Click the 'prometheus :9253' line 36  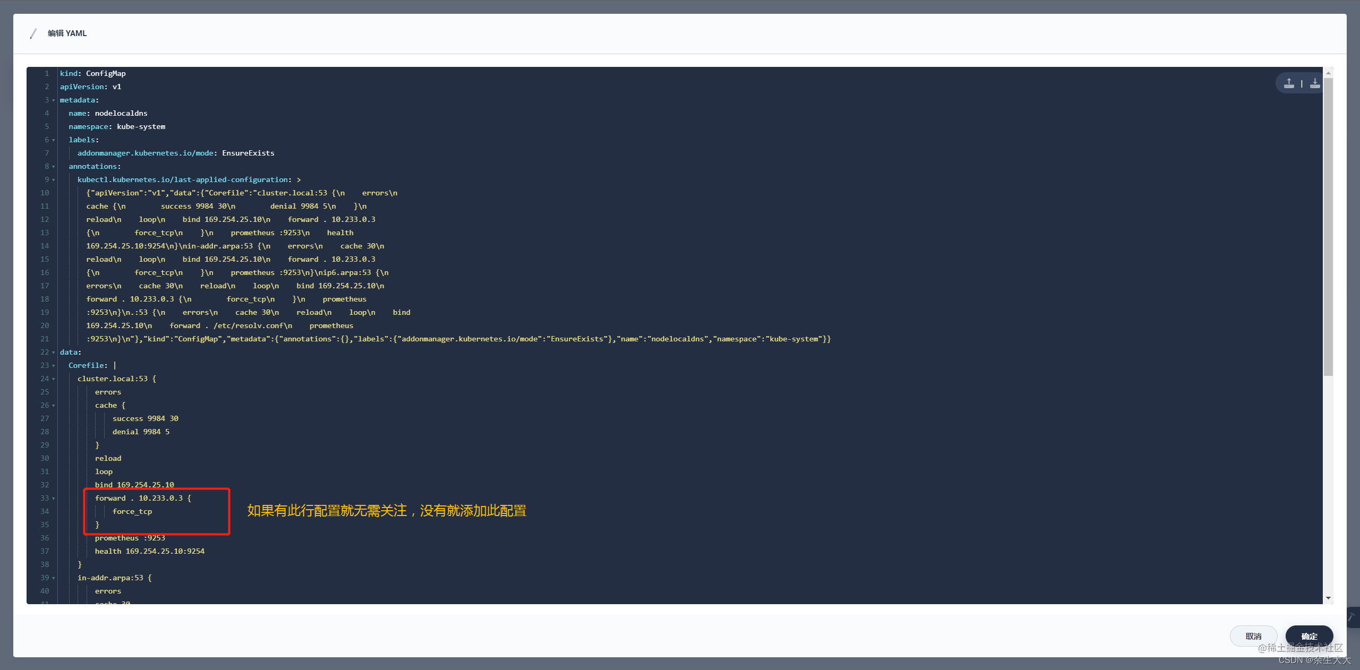[x=130, y=538]
